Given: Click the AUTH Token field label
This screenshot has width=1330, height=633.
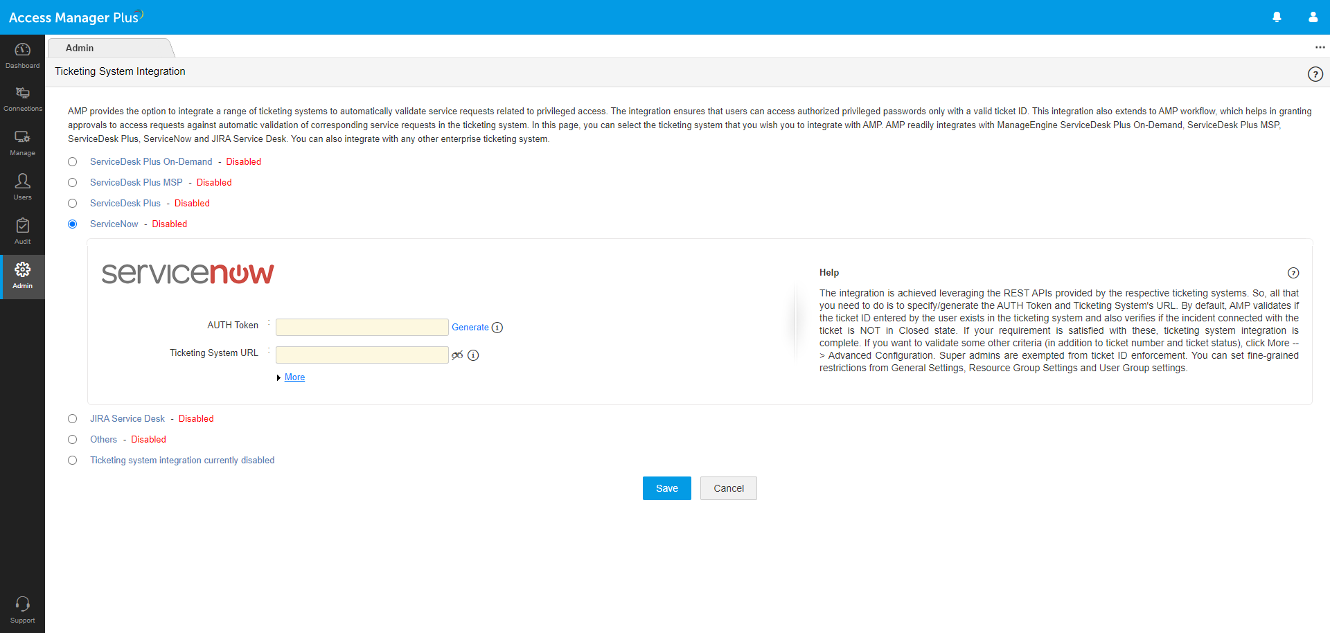Looking at the screenshot, I should coord(233,326).
